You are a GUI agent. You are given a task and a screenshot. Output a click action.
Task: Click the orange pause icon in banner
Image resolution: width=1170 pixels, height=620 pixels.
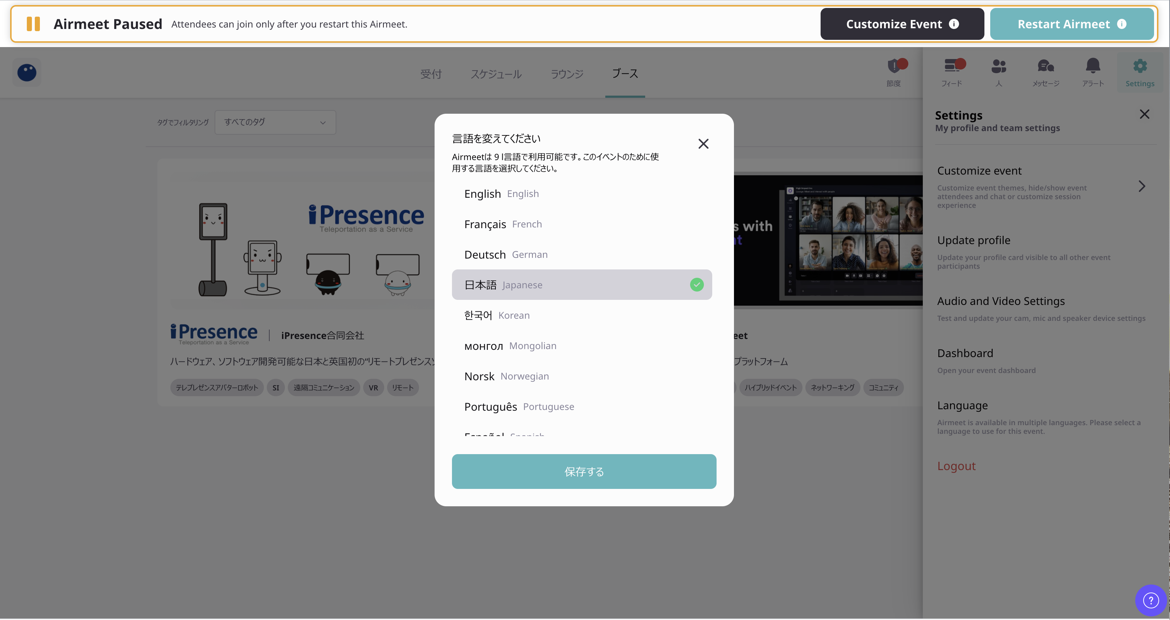pyautogui.click(x=33, y=24)
